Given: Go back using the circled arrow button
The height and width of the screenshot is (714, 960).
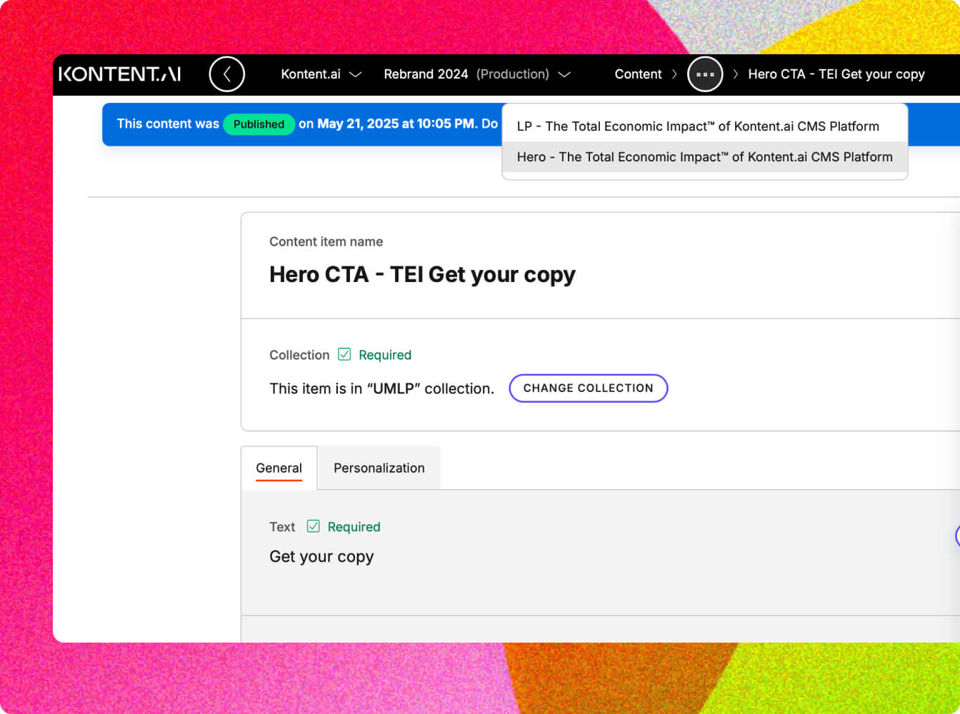Looking at the screenshot, I should point(227,74).
